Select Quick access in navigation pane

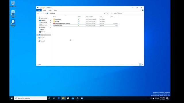44,18
